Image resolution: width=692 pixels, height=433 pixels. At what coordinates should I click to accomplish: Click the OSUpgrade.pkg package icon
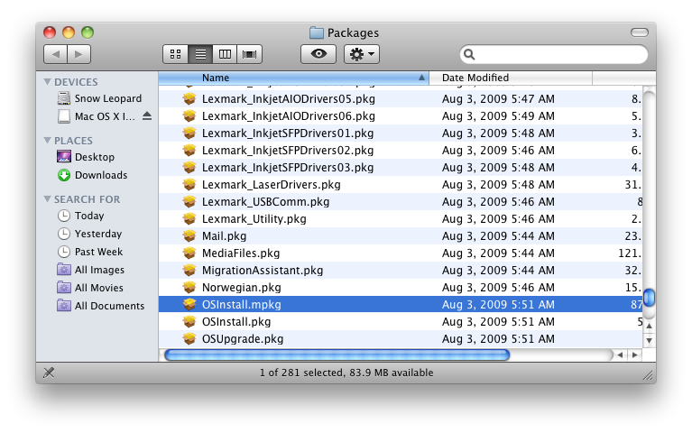point(189,339)
